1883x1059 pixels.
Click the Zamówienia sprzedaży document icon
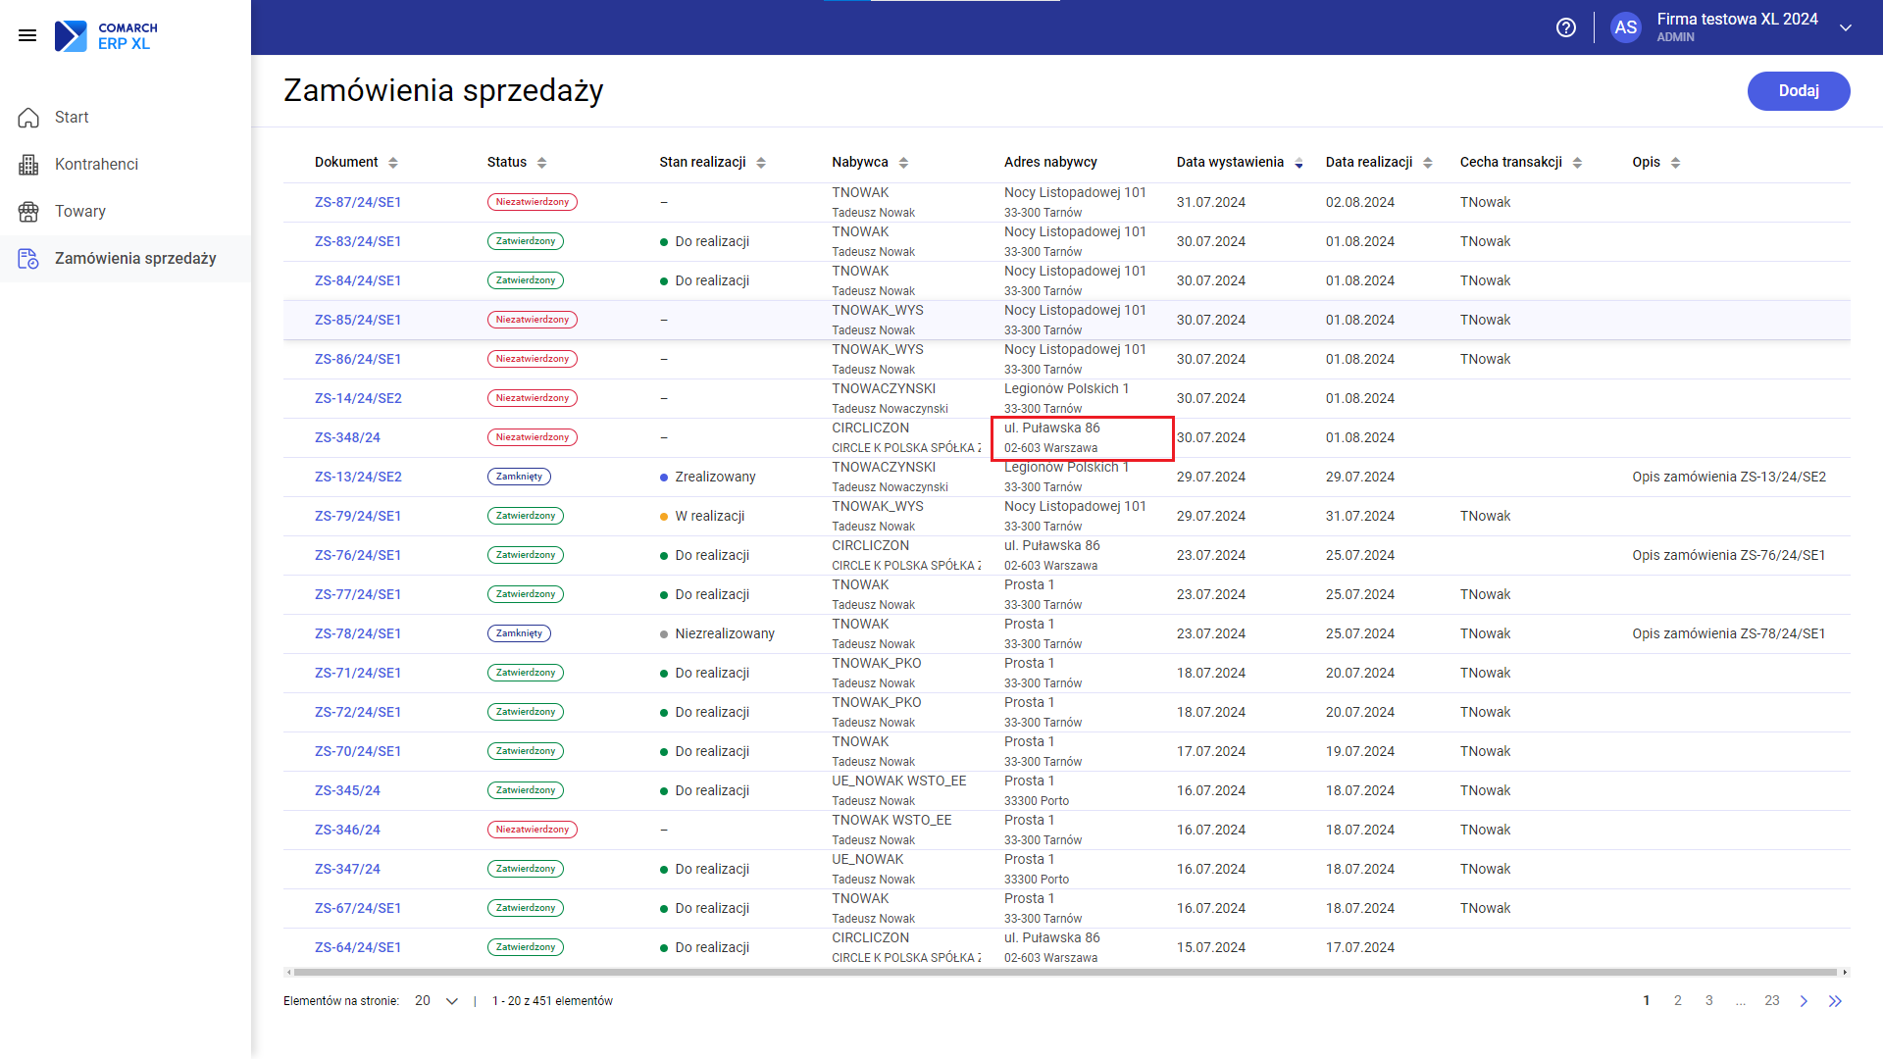(28, 259)
